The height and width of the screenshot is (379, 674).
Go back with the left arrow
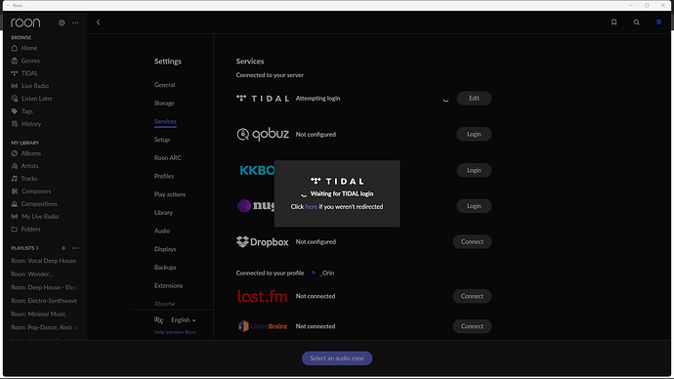(x=98, y=22)
